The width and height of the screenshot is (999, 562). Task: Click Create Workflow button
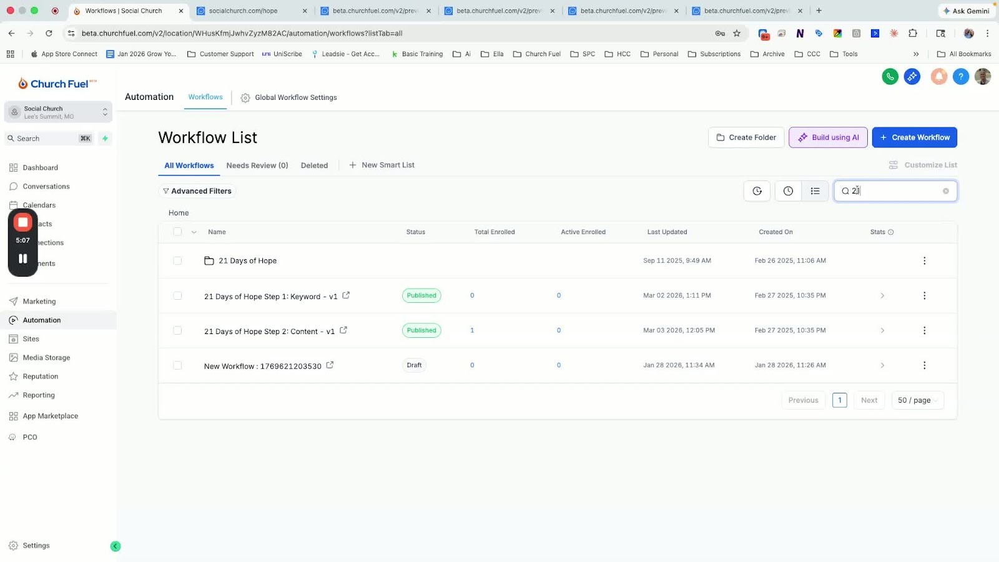pyautogui.click(x=915, y=137)
